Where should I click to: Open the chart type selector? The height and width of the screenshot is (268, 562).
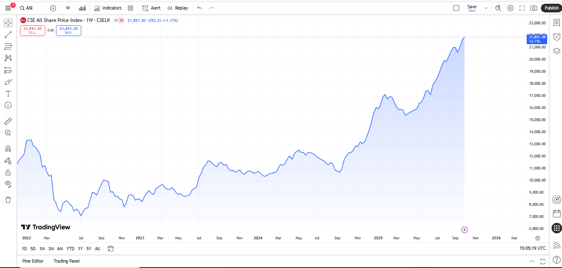pyautogui.click(x=82, y=8)
